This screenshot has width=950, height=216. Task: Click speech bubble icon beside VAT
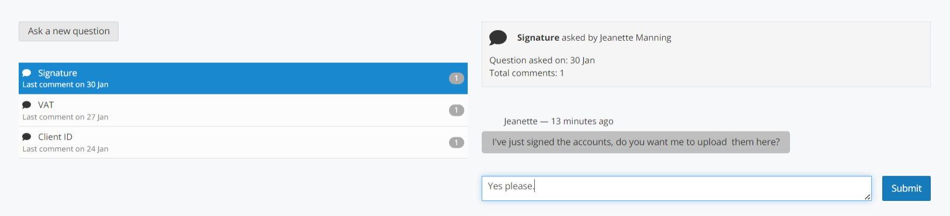tap(27, 105)
